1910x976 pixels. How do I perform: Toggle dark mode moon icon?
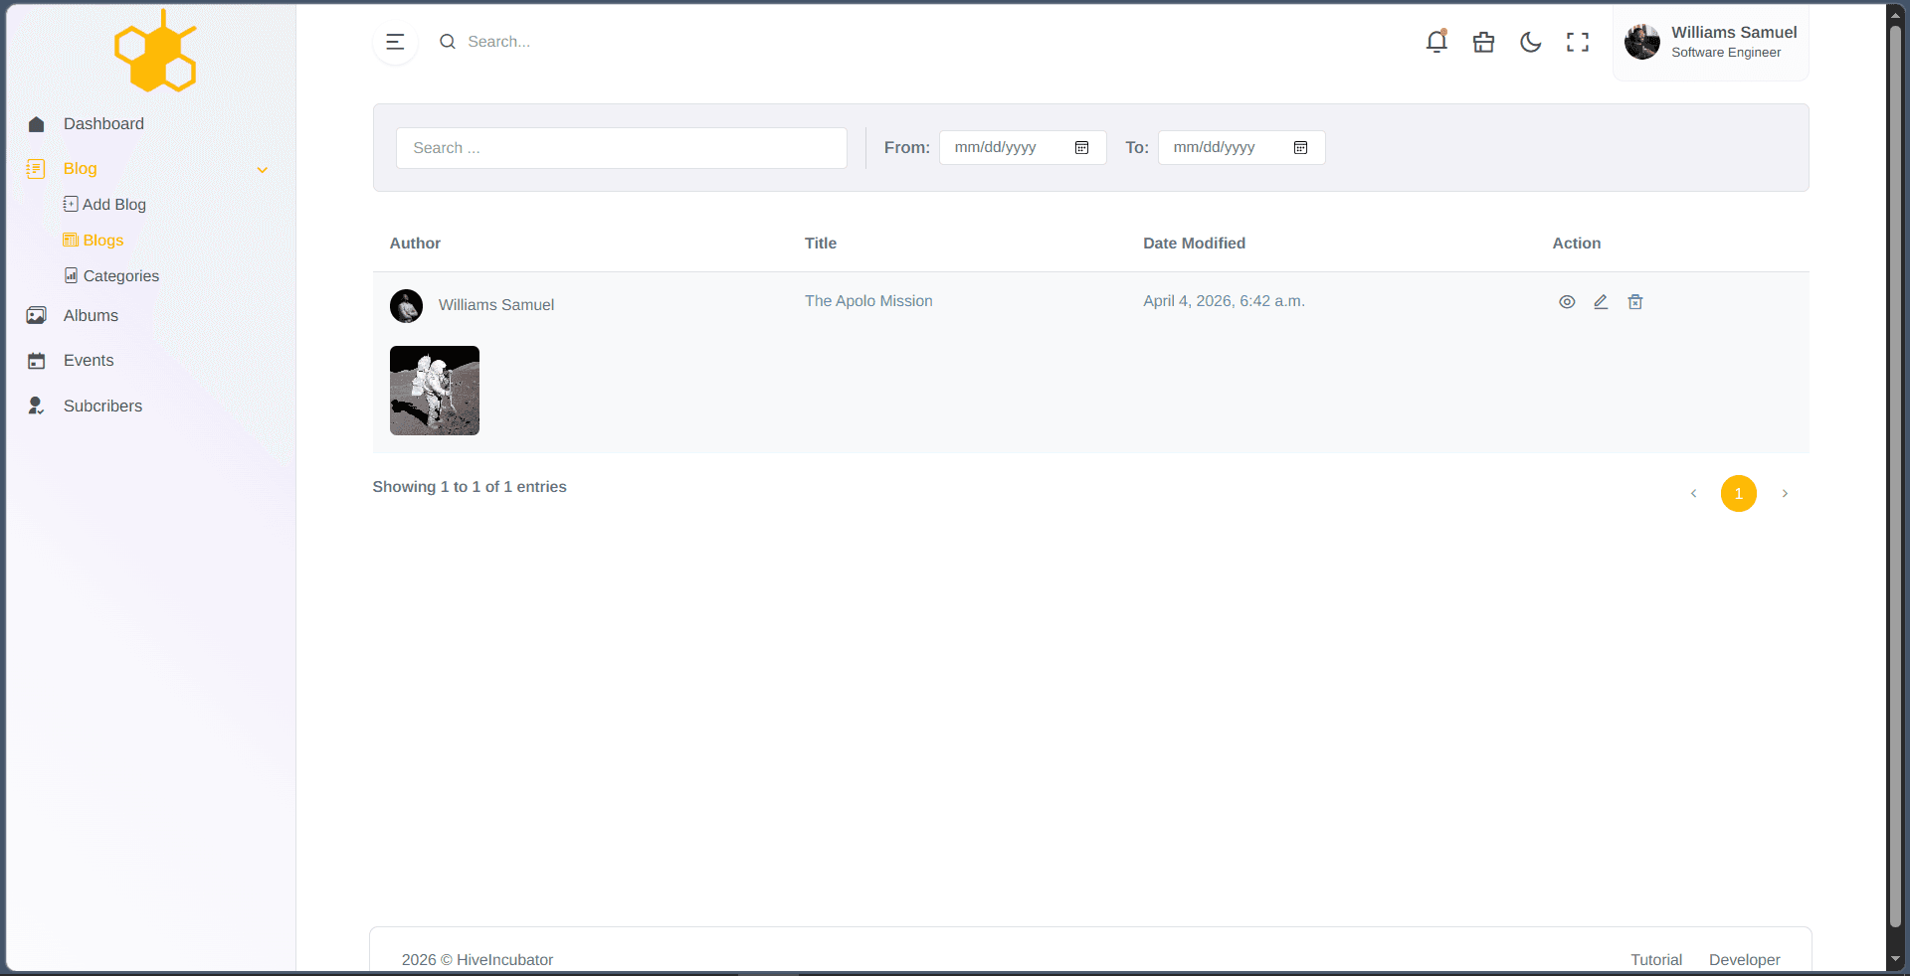tap(1531, 42)
